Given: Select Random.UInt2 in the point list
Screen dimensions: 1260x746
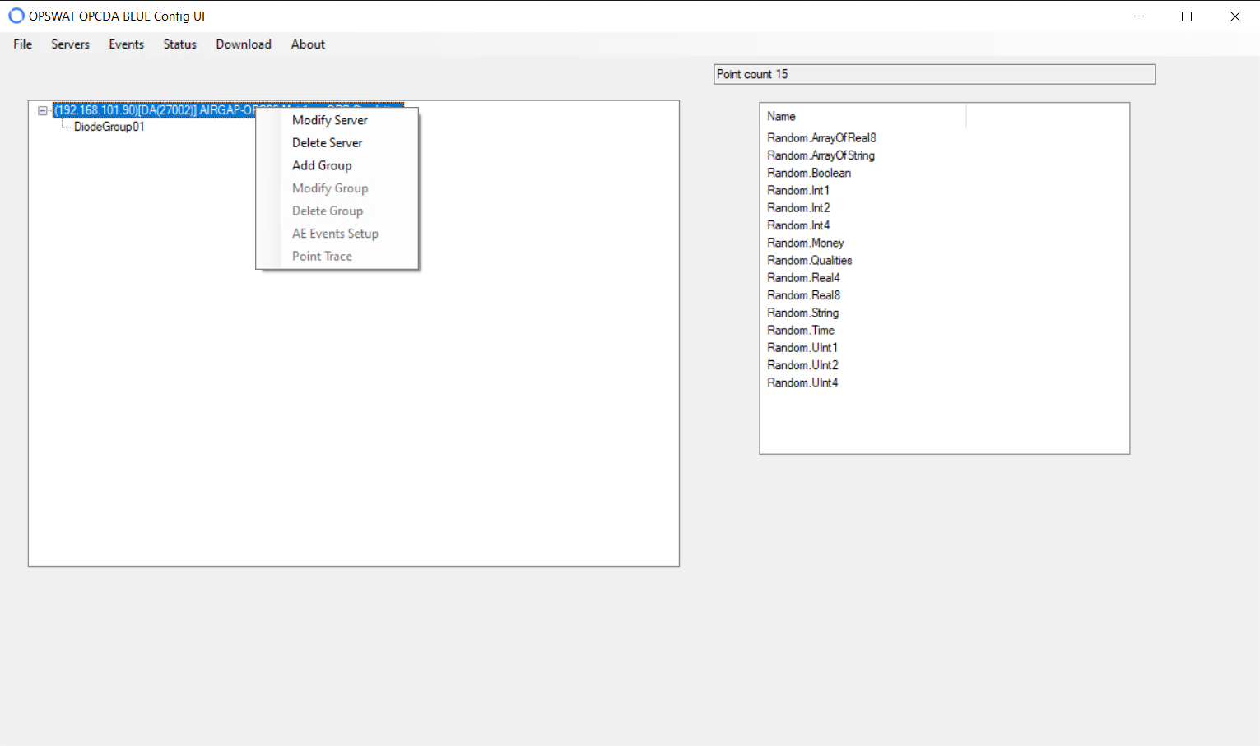Looking at the screenshot, I should click(x=802, y=365).
